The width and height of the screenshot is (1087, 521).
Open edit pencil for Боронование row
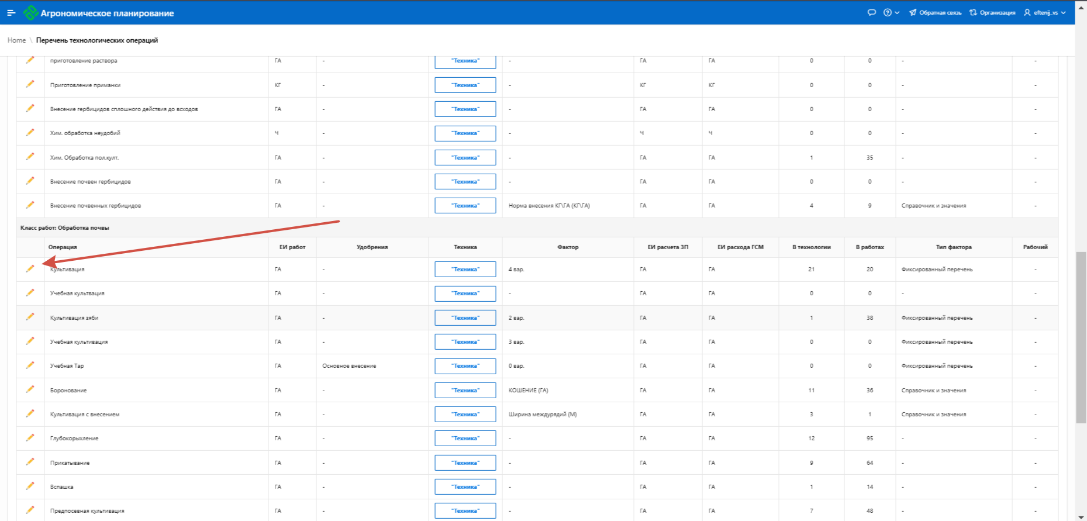point(30,389)
